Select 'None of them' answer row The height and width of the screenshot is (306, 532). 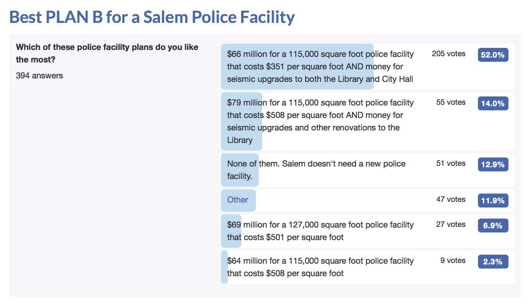pyautogui.click(x=316, y=170)
